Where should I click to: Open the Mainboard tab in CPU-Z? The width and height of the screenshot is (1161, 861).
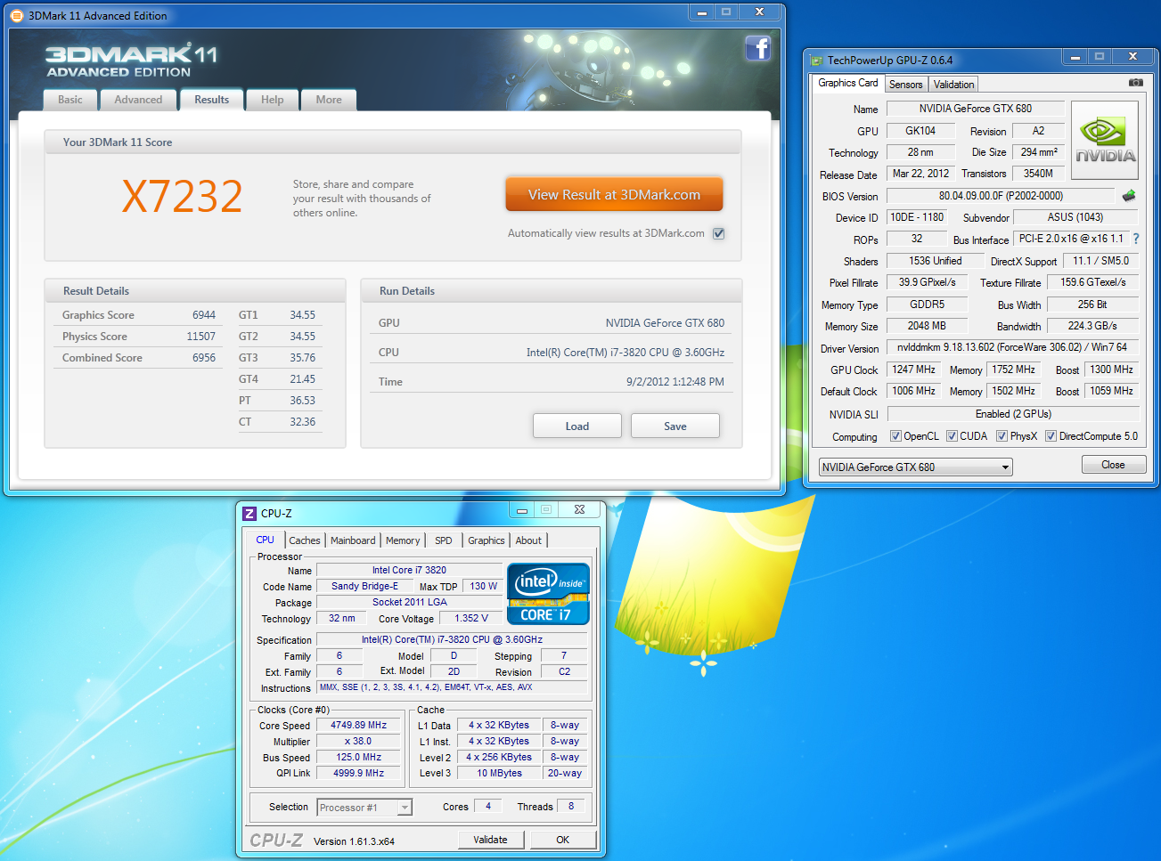353,540
